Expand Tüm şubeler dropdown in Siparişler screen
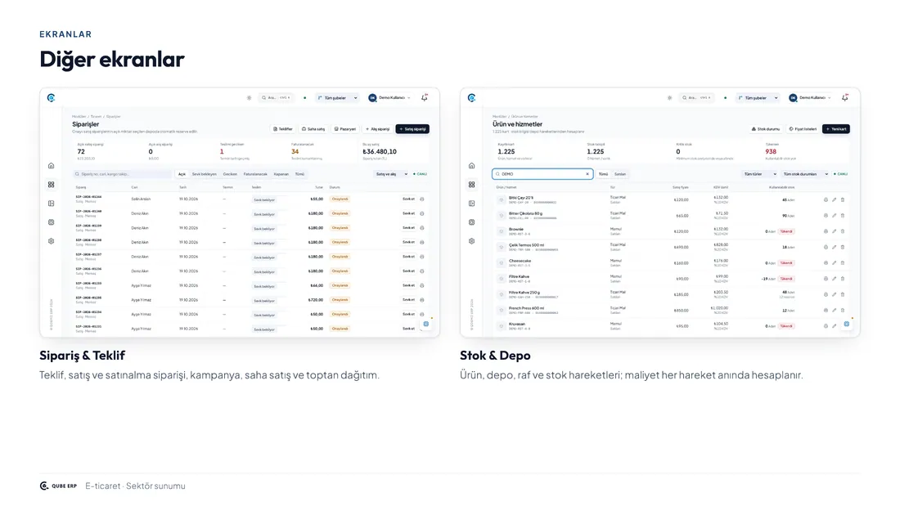 [337, 97]
